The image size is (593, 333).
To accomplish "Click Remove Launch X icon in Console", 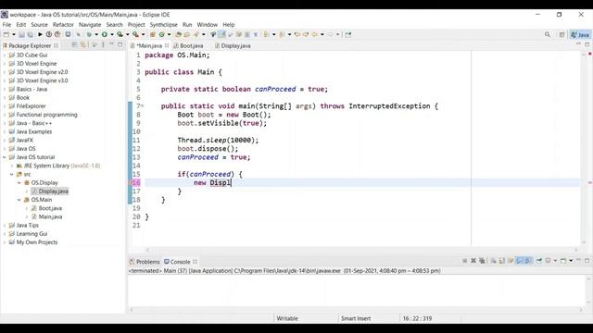I will (x=473, y=261).
